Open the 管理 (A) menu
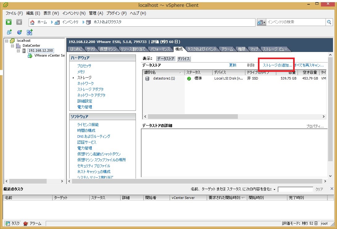 point(96,13)
